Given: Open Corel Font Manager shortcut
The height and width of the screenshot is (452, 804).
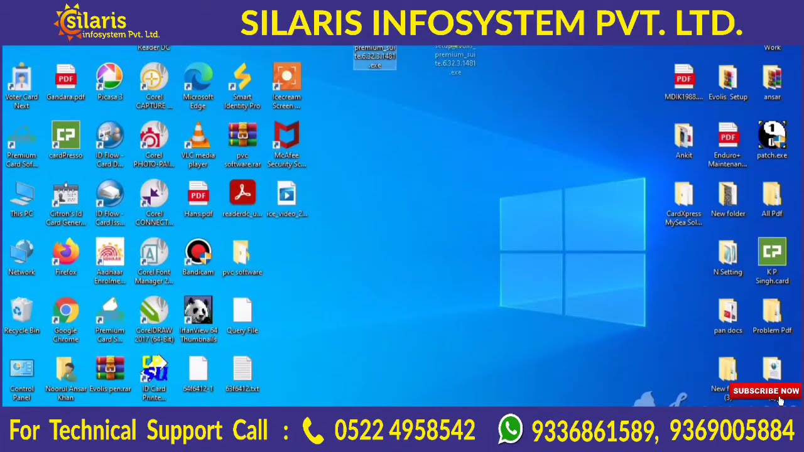Looking at the screenshot, I should (154, 261).
